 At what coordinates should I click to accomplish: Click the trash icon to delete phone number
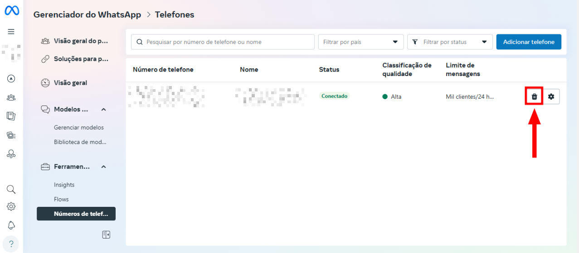tap(534, 96)
